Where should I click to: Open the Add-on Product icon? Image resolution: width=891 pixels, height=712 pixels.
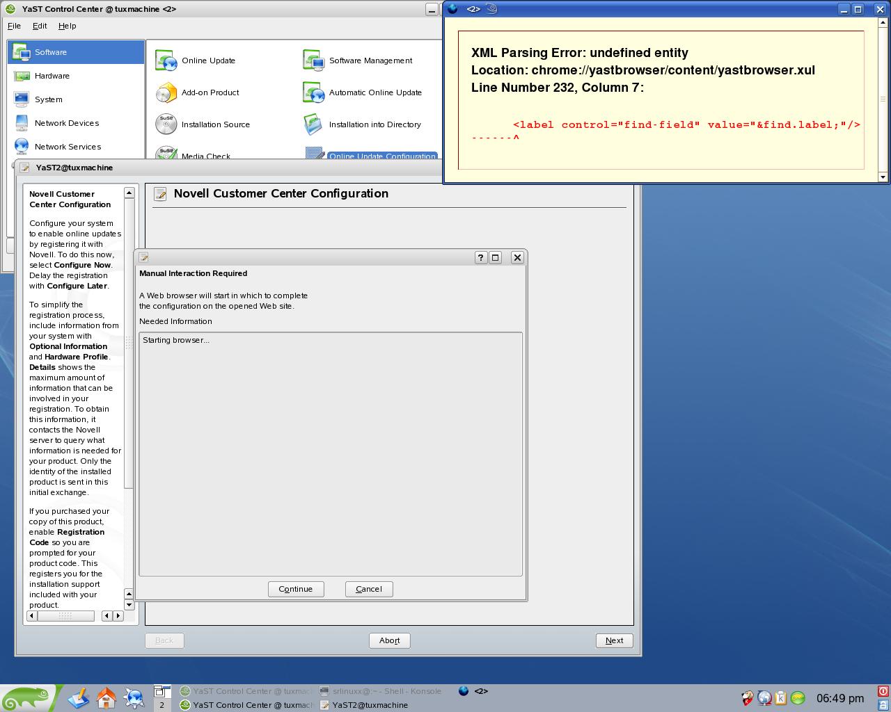pos(166,92)
